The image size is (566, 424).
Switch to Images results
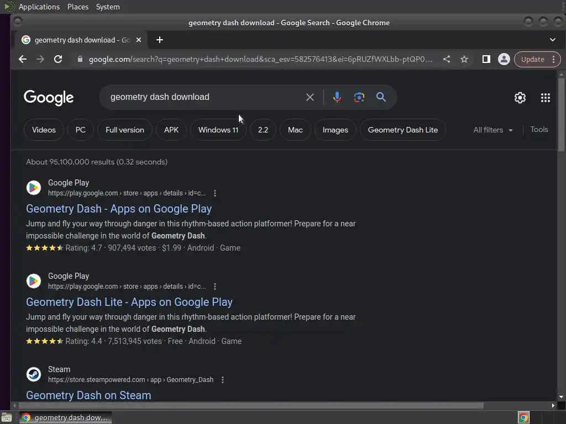(x=336, y=130)
